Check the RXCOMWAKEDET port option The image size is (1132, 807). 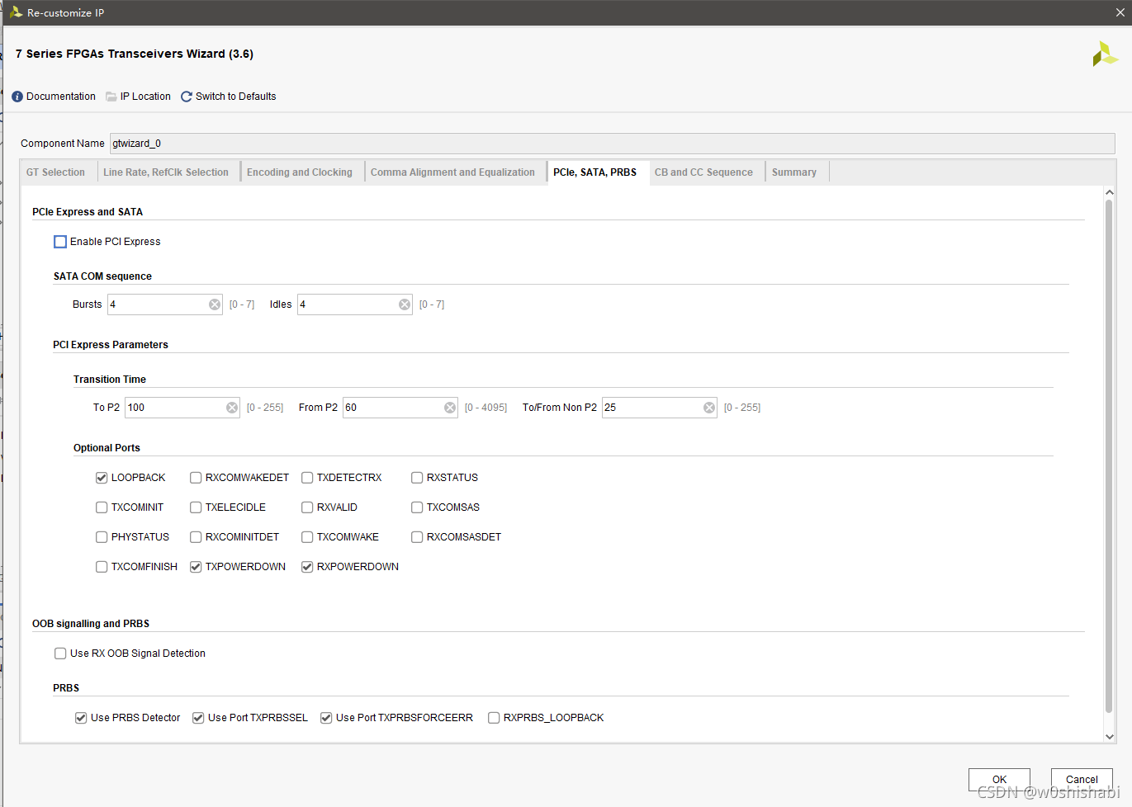point(196,478)
